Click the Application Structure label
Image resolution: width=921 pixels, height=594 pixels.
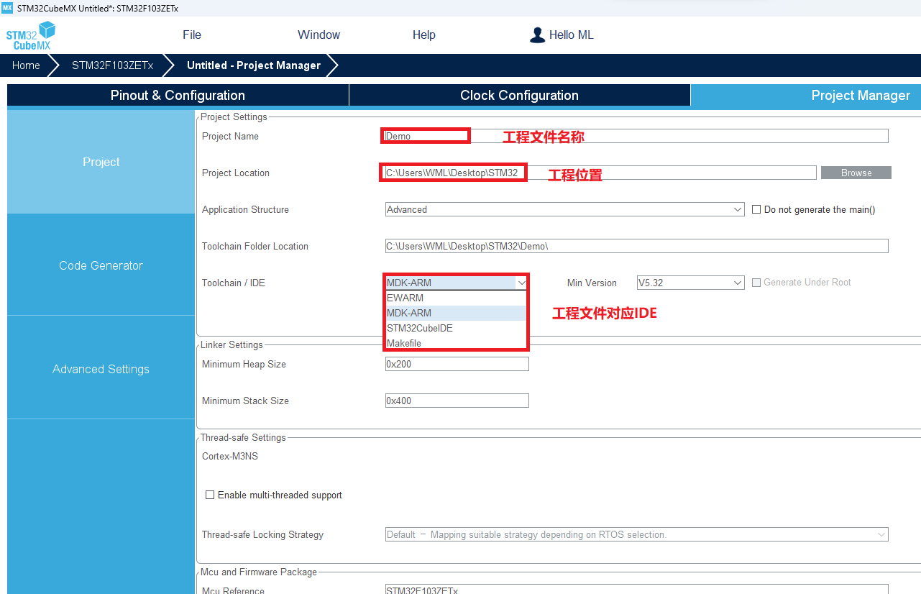click(x=245, y=209)
